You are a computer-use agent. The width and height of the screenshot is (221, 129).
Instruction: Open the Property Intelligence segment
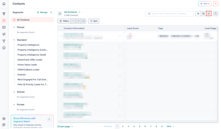[x=28, y=45]
